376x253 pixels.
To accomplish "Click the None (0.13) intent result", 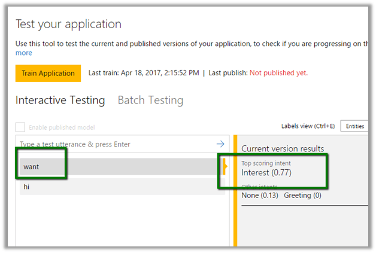I will [x=259, y=196].
